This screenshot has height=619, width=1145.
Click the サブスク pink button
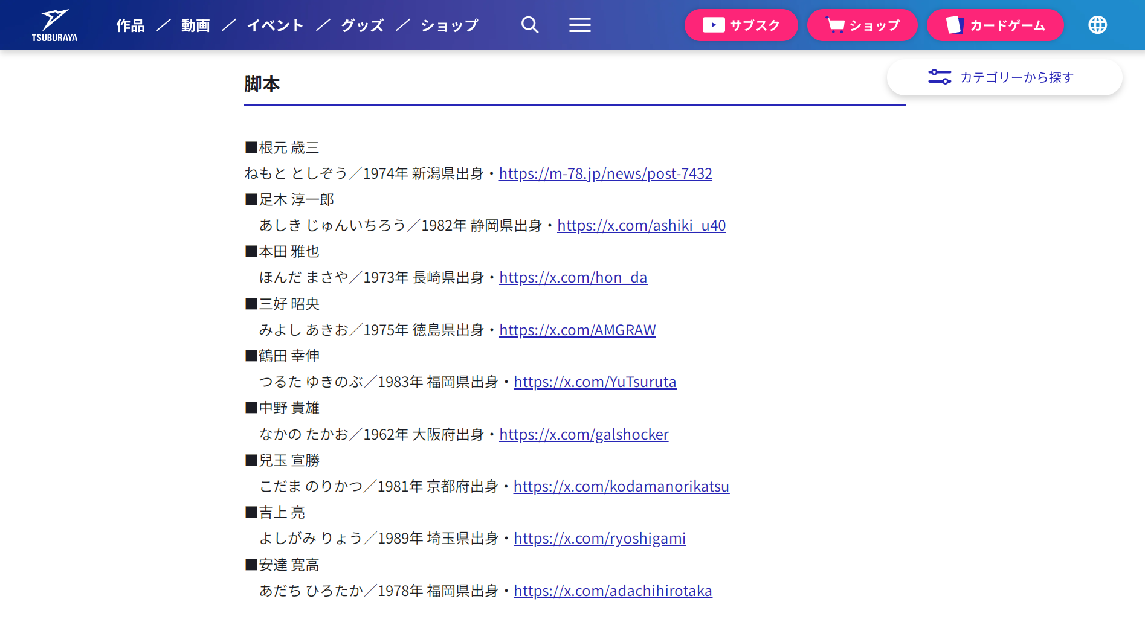click(741, 25)
